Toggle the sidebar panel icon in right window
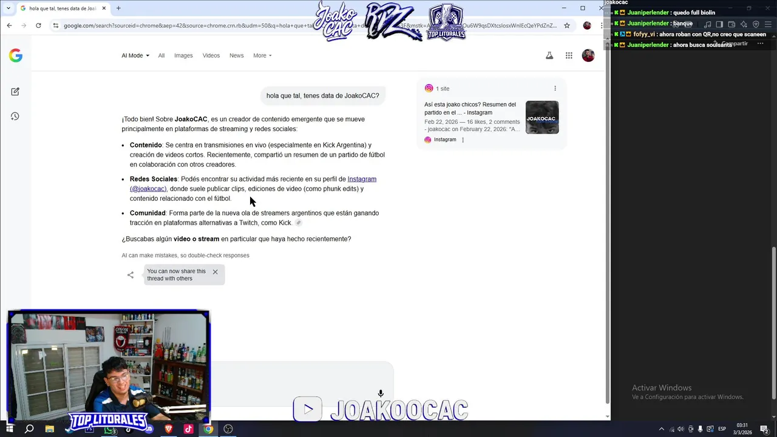777x437 pixels. tap(719, 24)
